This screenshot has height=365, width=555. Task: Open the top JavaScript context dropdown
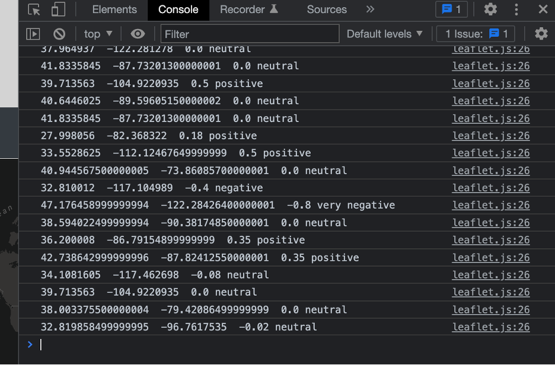[x=98, y=34]
